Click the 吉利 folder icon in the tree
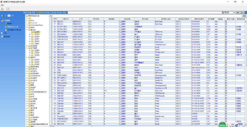Screen dimensions: 247x127 [x=29, y=97]
